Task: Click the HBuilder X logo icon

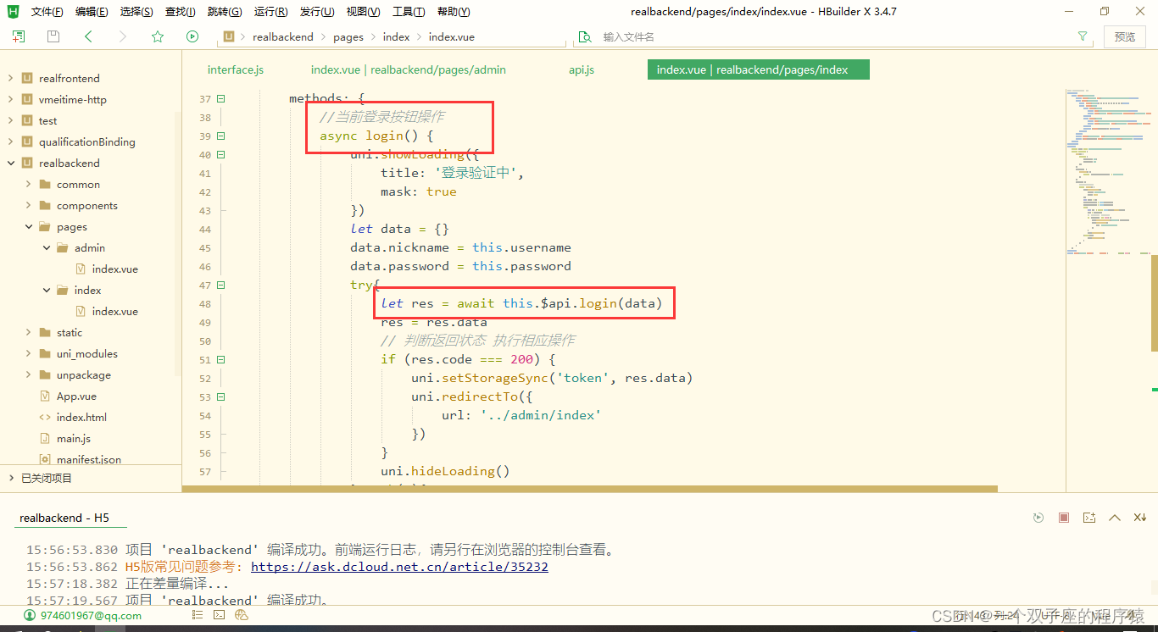Action: (12, 11)
